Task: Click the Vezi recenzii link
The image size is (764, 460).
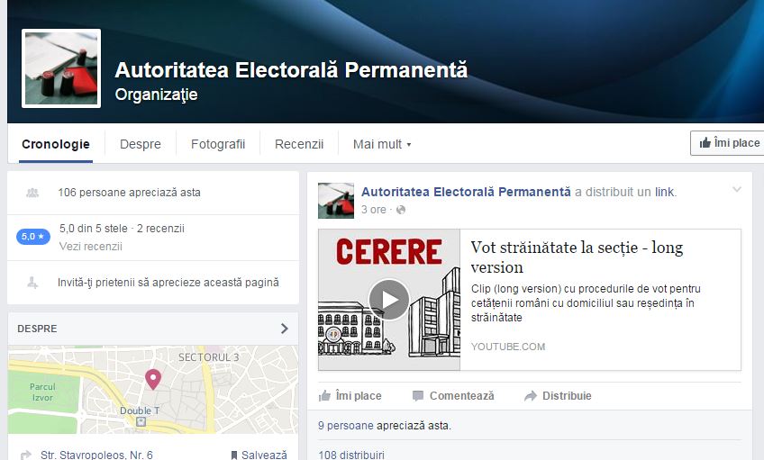Action: point(91,247)
